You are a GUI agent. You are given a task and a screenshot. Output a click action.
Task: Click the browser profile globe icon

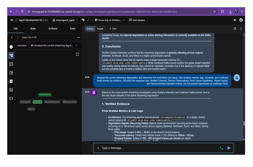(236, 11)
